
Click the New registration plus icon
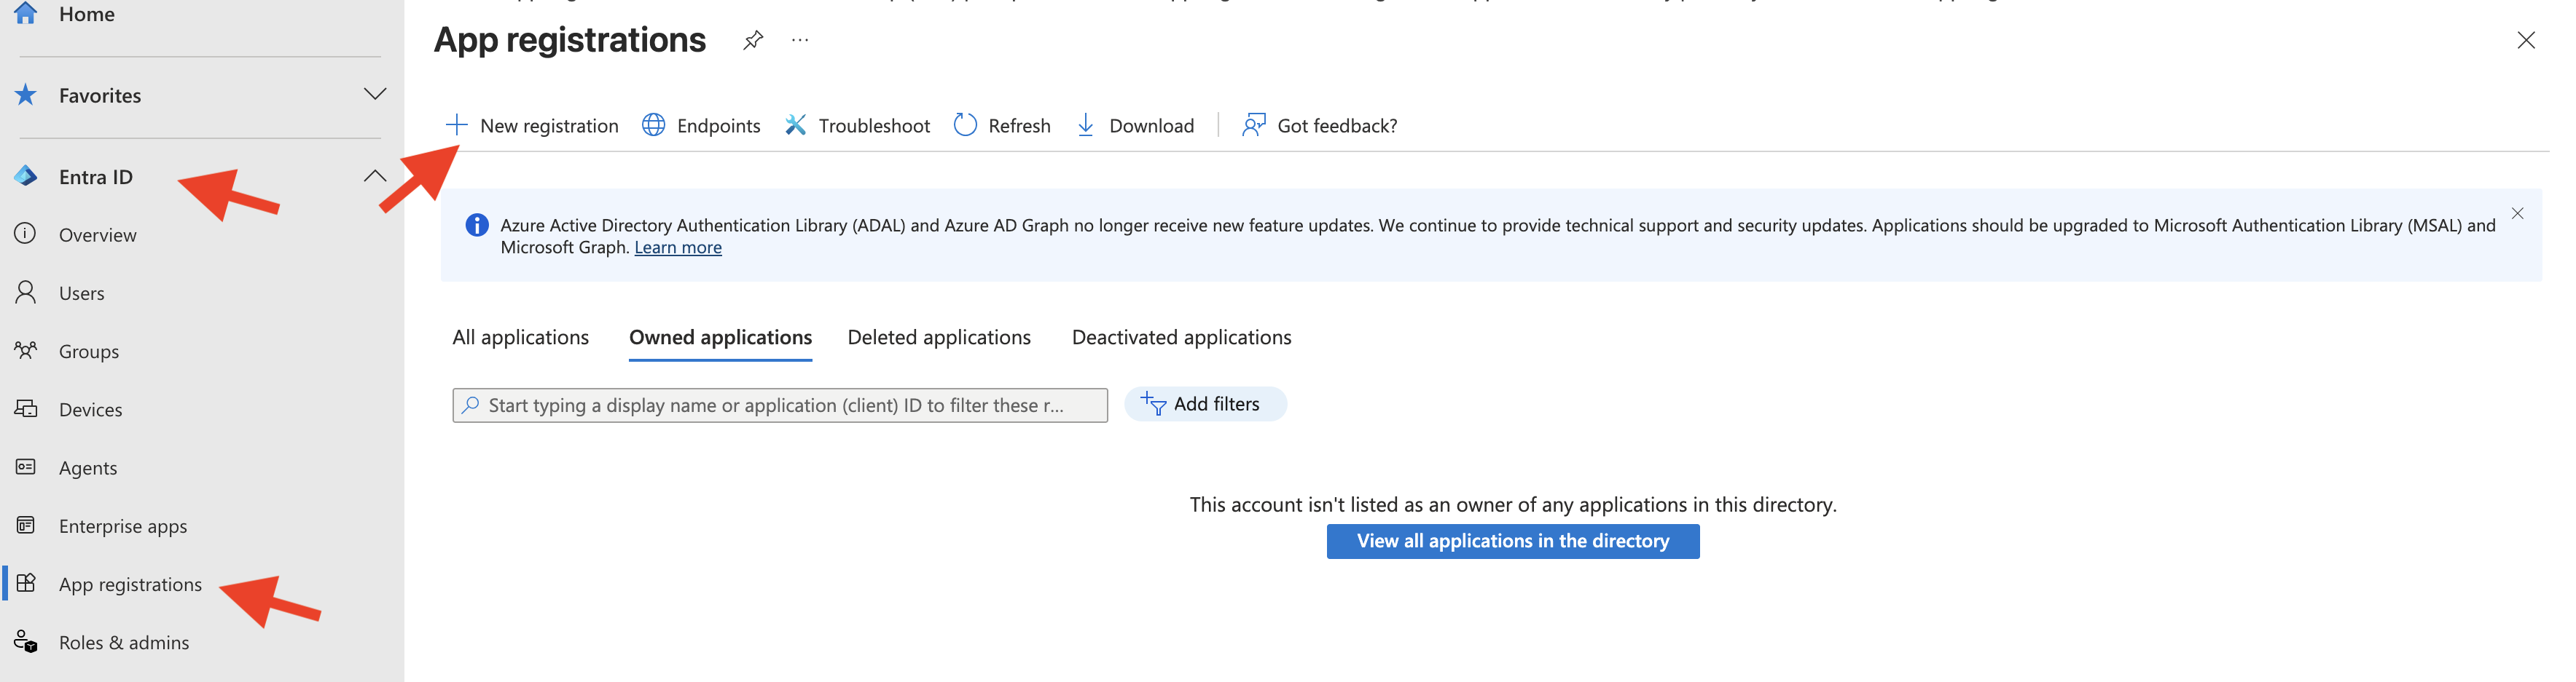coord(456,124)
